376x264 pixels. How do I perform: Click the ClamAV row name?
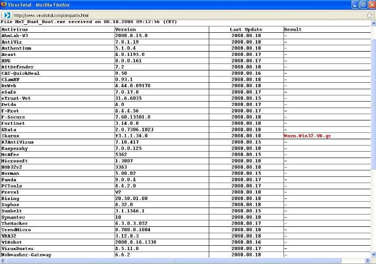(x=10, y=80)
